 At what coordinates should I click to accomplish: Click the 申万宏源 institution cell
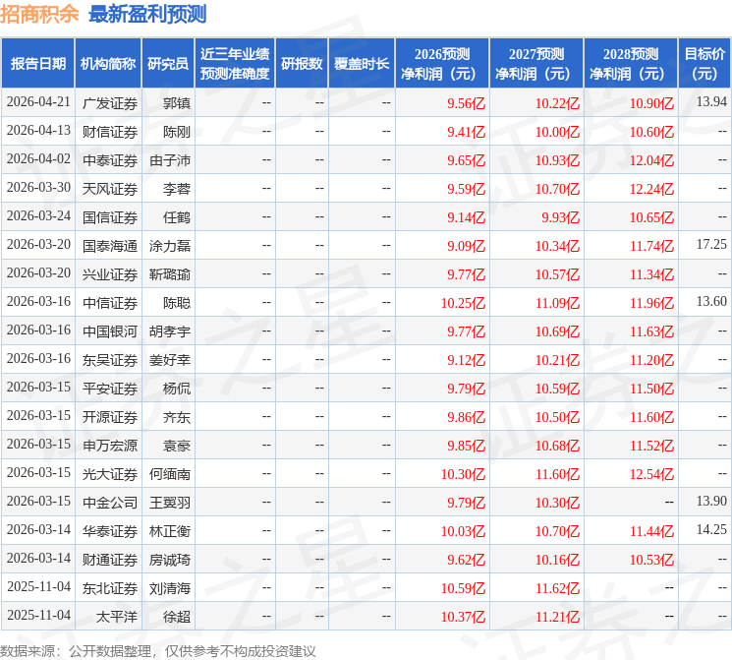coord(110,446)
